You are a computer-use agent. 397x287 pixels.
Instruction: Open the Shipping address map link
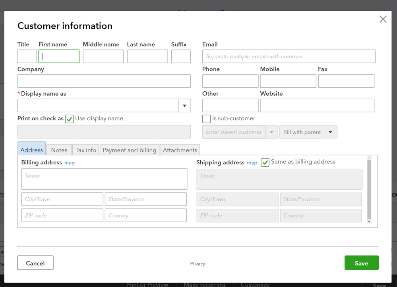point(252,163)
